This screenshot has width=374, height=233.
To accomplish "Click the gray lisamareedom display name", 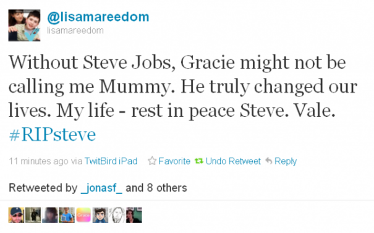I will tap(75, 30).
